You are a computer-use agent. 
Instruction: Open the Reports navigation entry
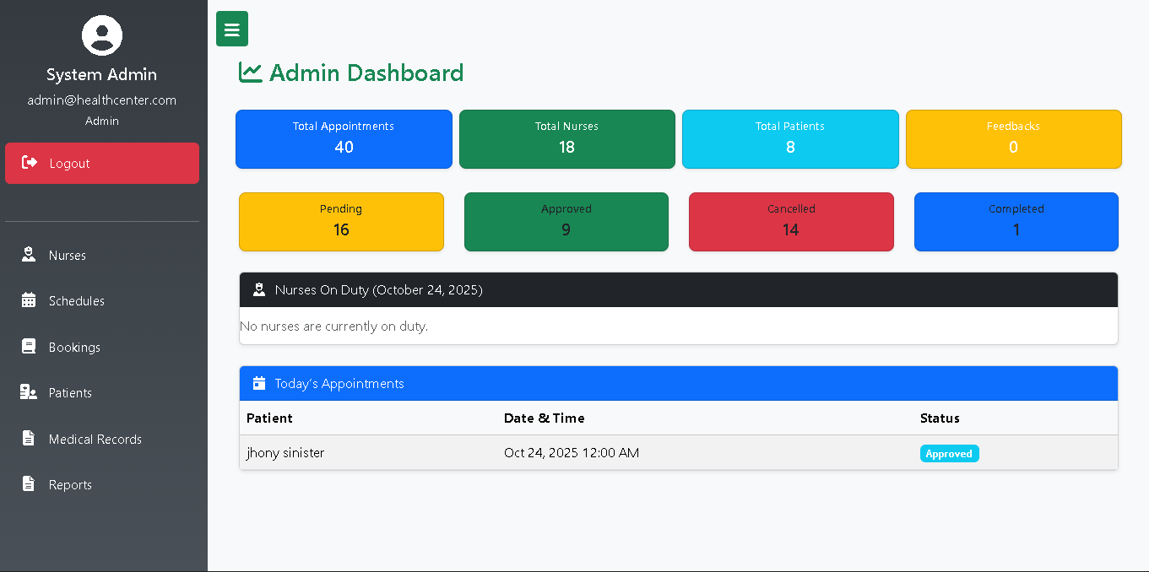click(70, 484)
